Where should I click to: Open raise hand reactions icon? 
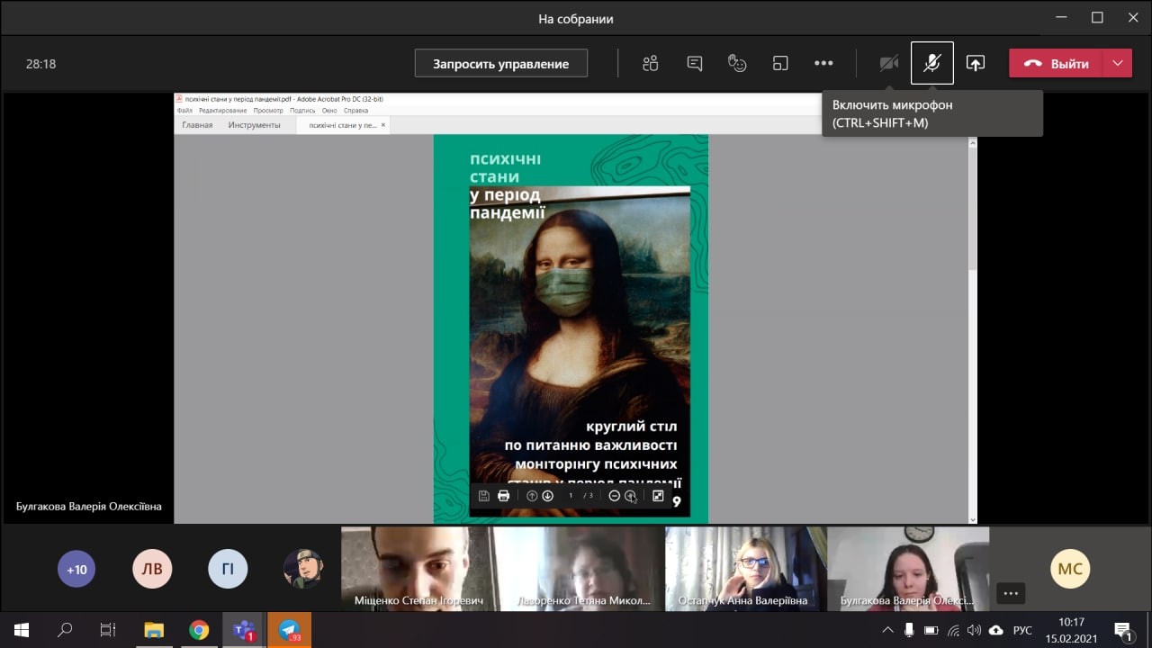click(x=737, y=63)
